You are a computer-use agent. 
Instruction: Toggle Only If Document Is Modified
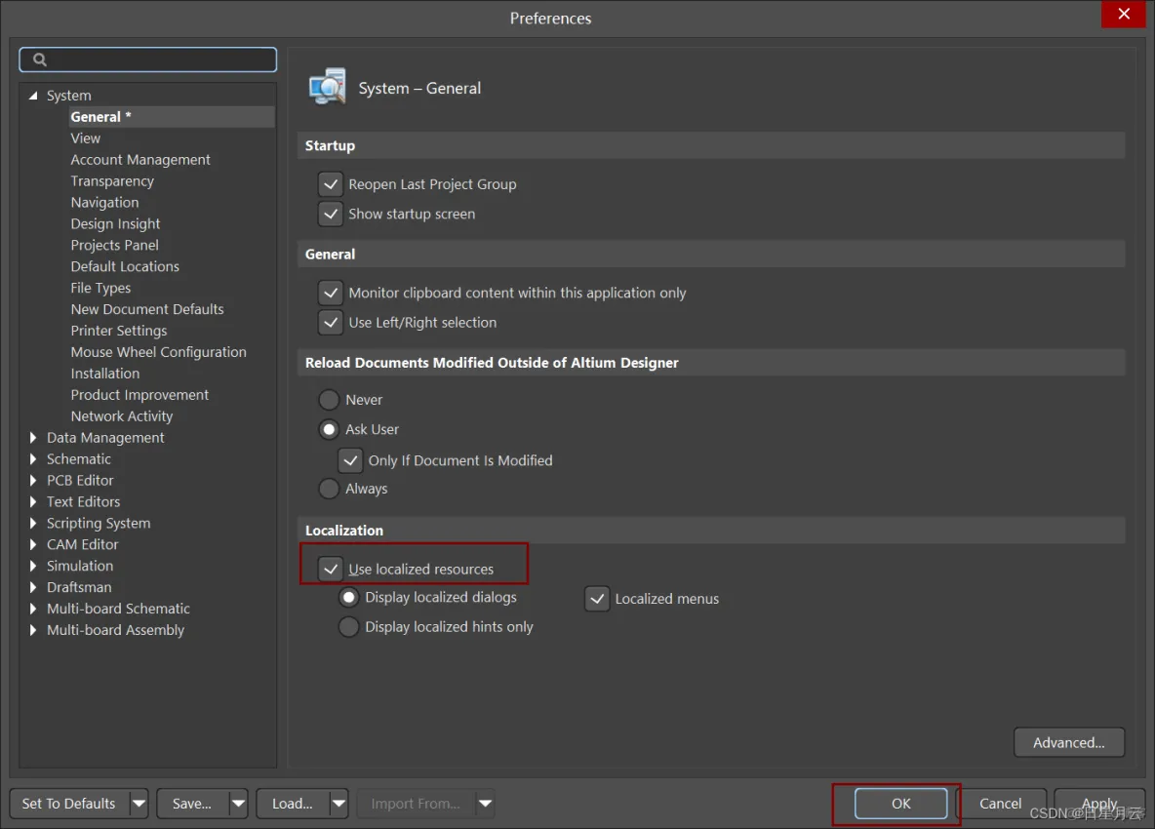(350, 461)
